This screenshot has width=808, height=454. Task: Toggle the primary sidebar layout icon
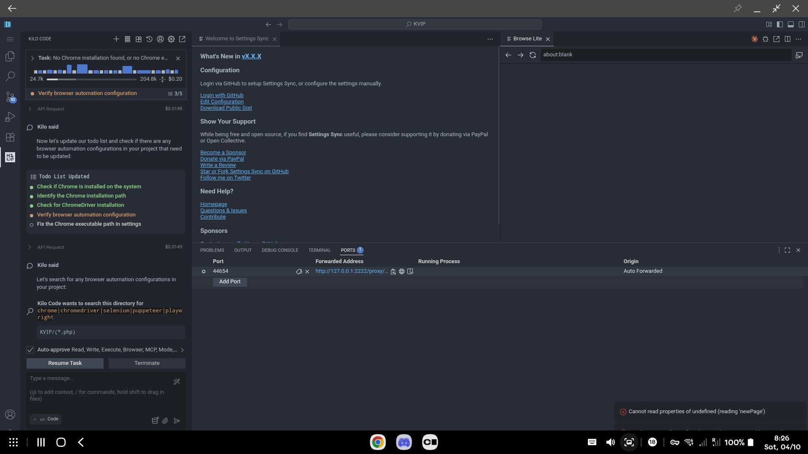pyautogui.click(x=779, y=24)
